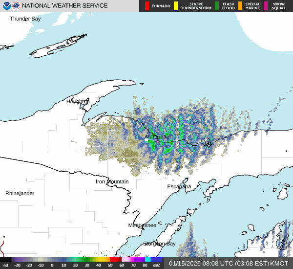Click the dBZ unit label on color scale
The image size is (293, 269).
pos(157,265)
